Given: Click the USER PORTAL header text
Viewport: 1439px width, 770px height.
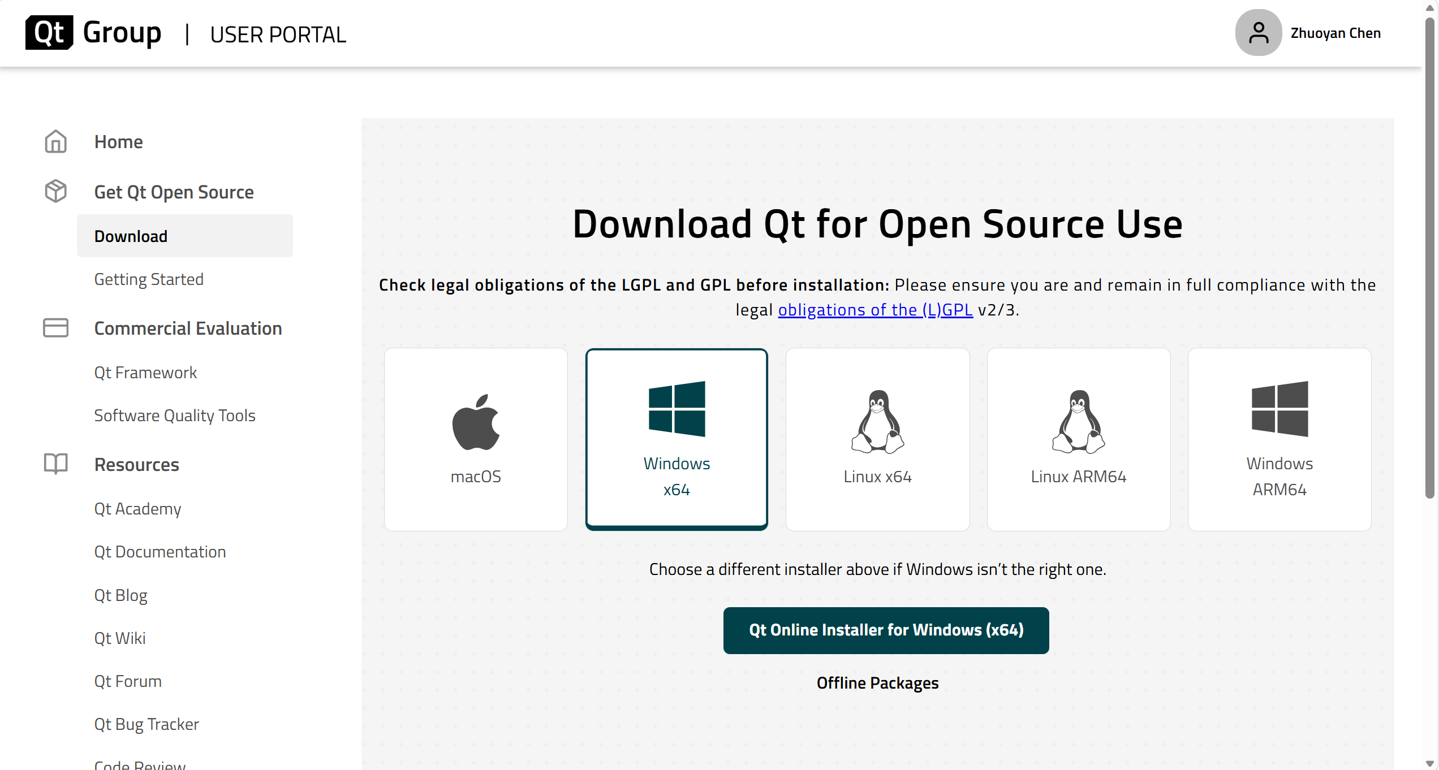Looking at the screenshot, I should click(278, 34).
